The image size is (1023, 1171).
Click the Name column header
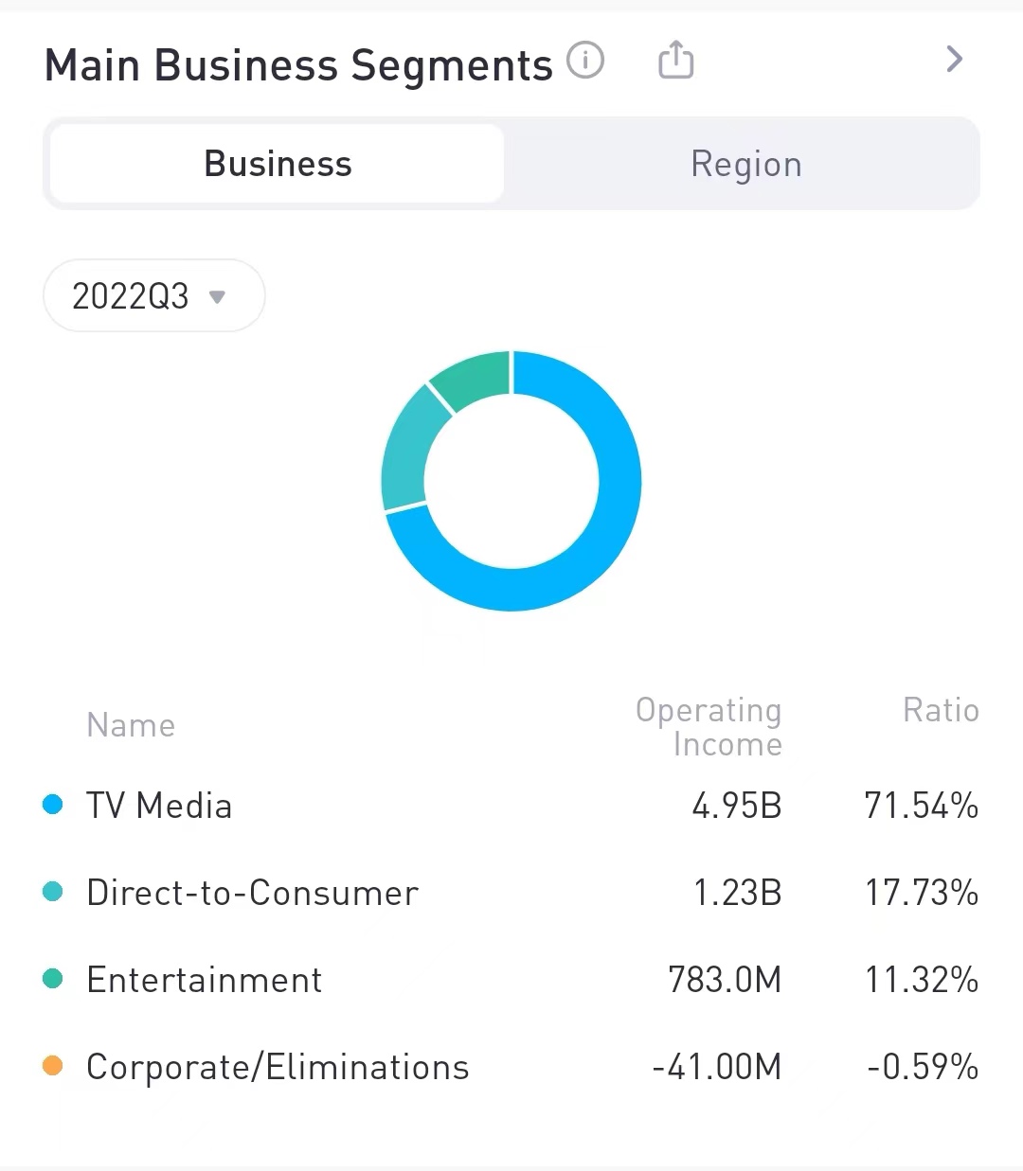tap(131, 725)
